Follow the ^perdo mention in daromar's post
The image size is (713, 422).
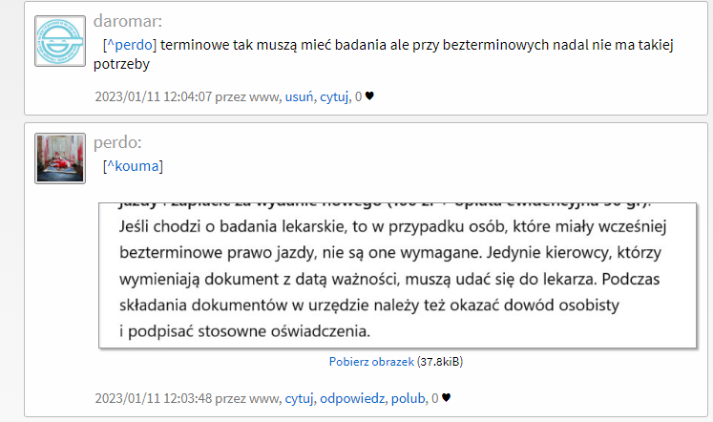click(130, 45)
